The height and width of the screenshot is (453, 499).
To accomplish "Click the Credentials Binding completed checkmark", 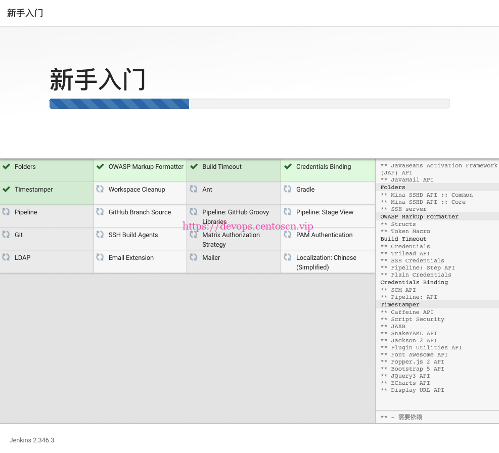I will 288,167.
